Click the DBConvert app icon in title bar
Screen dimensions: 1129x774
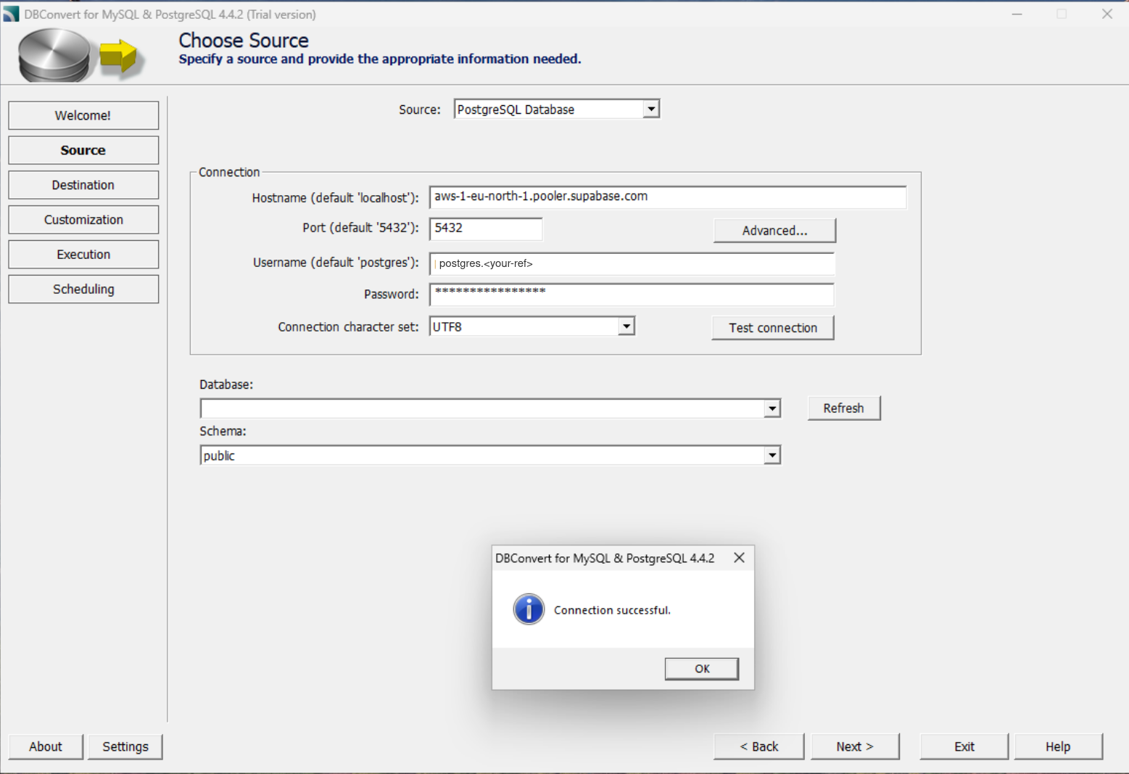[x=11, y=14]
